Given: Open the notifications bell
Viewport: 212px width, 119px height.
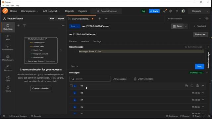Looking at the screenshot, I should click(x=177, y=11).
